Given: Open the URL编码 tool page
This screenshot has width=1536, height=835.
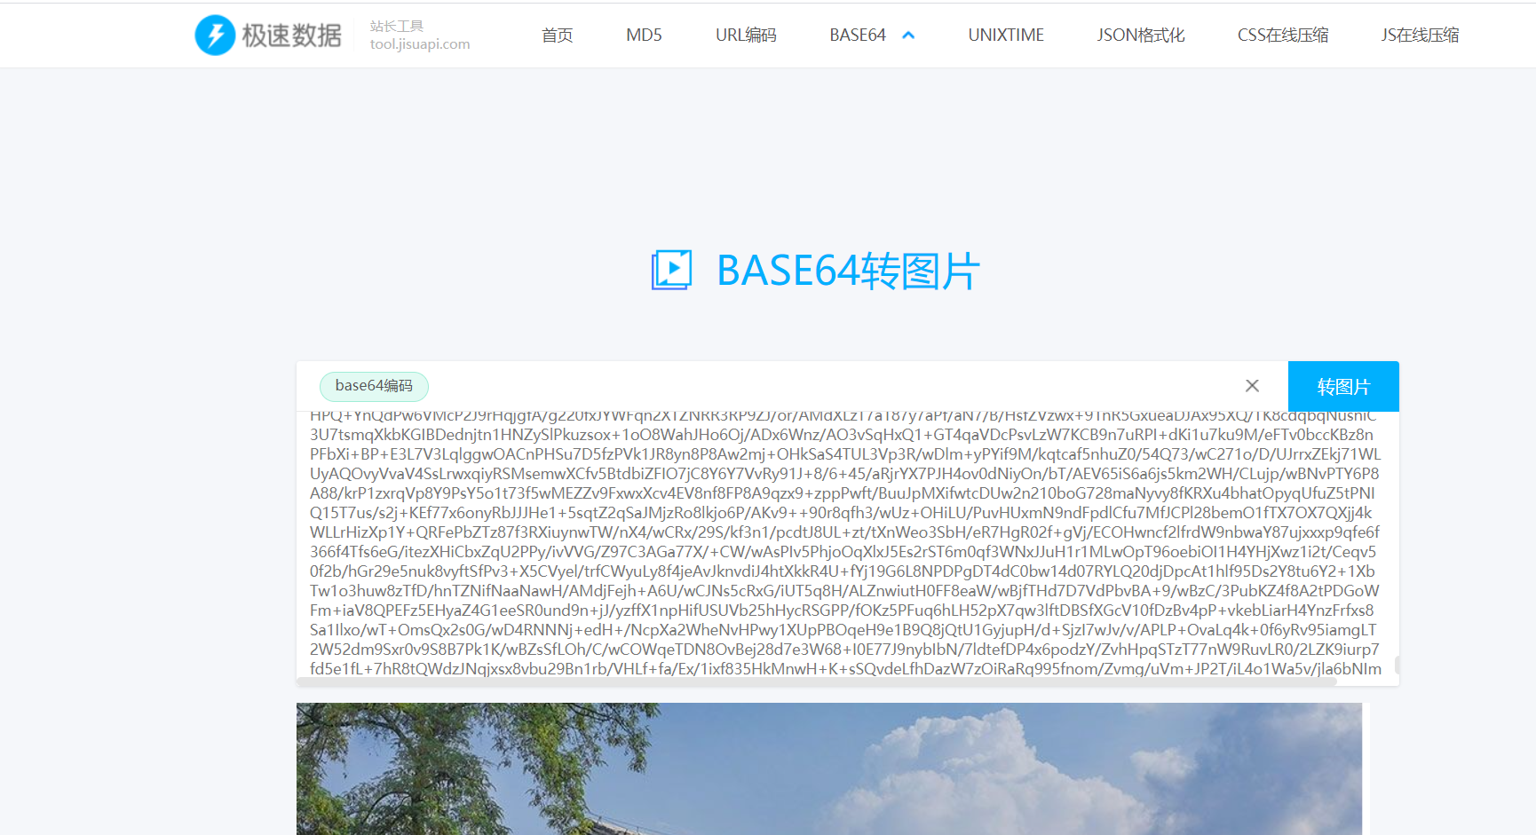Looking at the screenshot, I should [x=746, y=35].
